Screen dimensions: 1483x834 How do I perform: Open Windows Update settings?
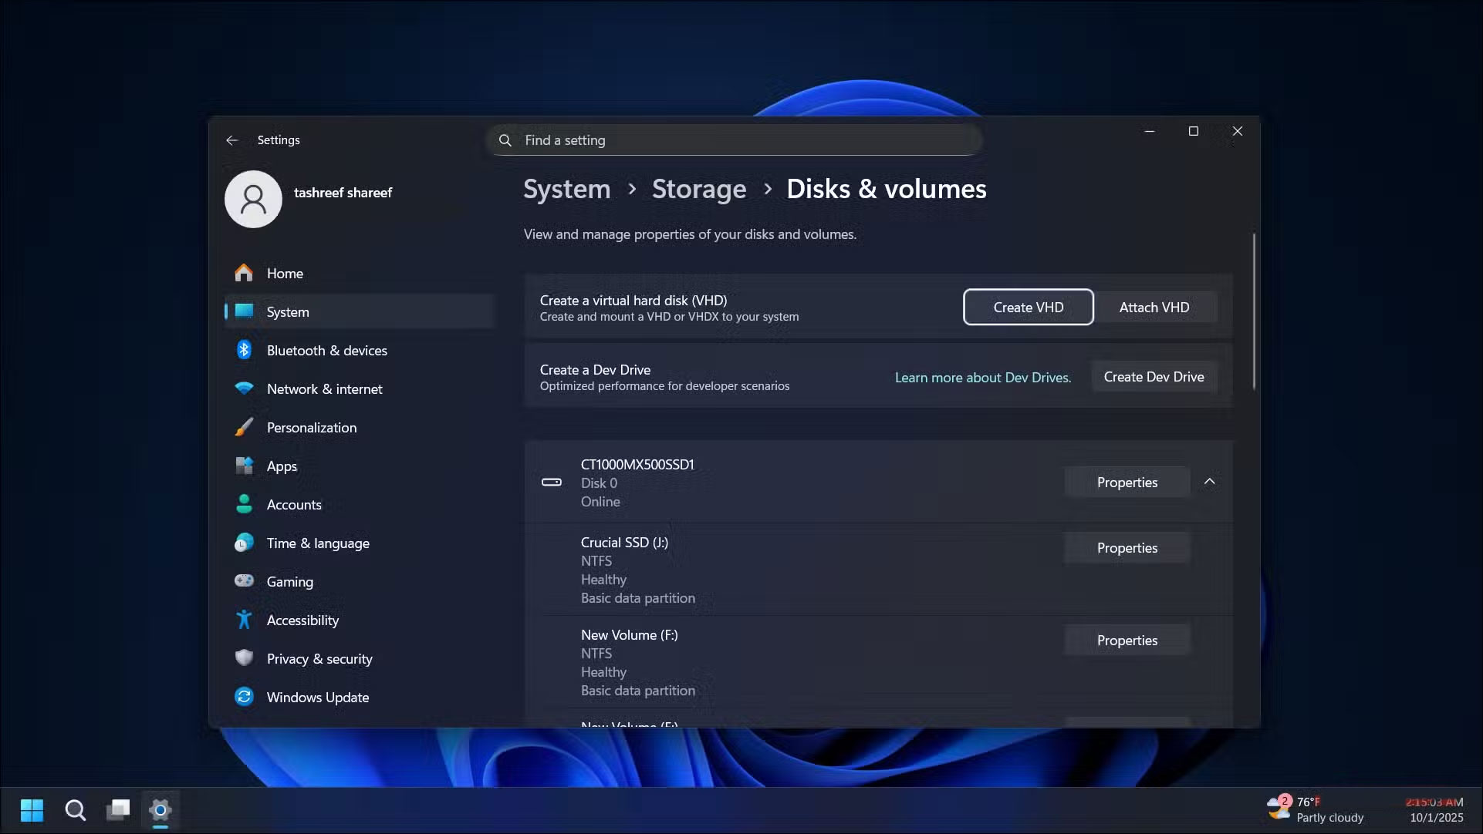point(316,697)
